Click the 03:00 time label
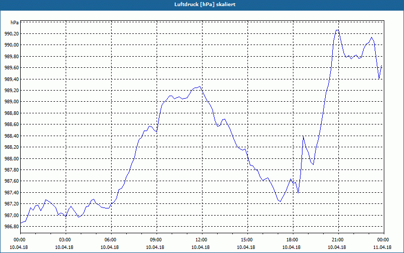The height and width of the screenshot is (253, 404). [66, 240]
